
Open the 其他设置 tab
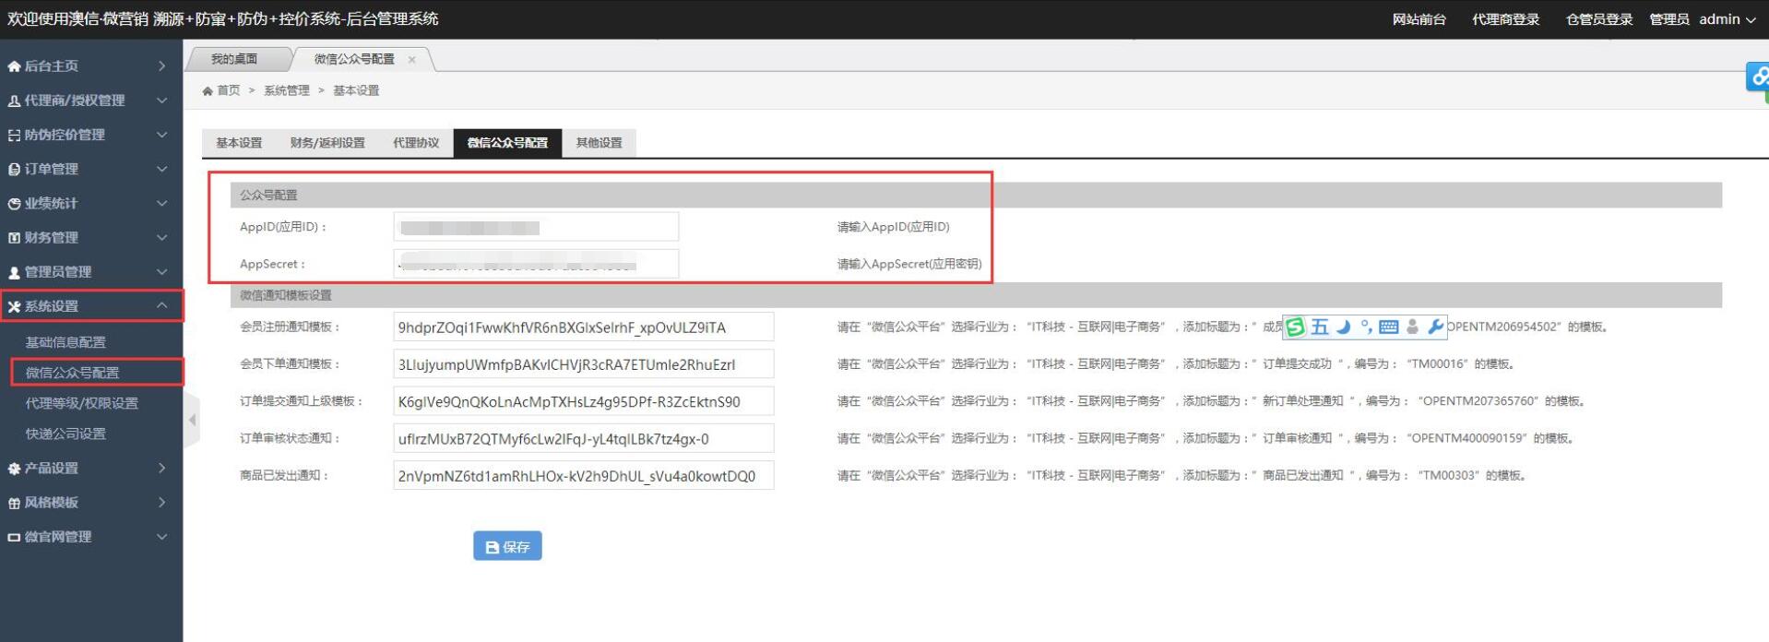(599, 143)
